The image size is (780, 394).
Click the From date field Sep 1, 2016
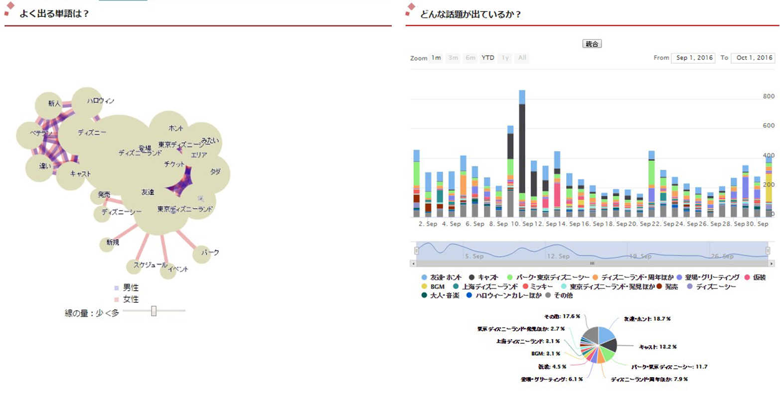coord(693,58)
